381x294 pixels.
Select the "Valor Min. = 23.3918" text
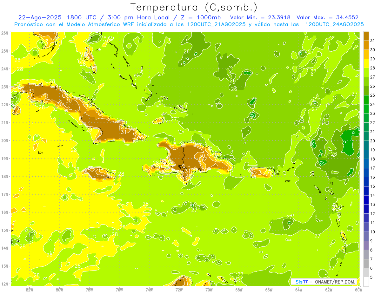260,17
